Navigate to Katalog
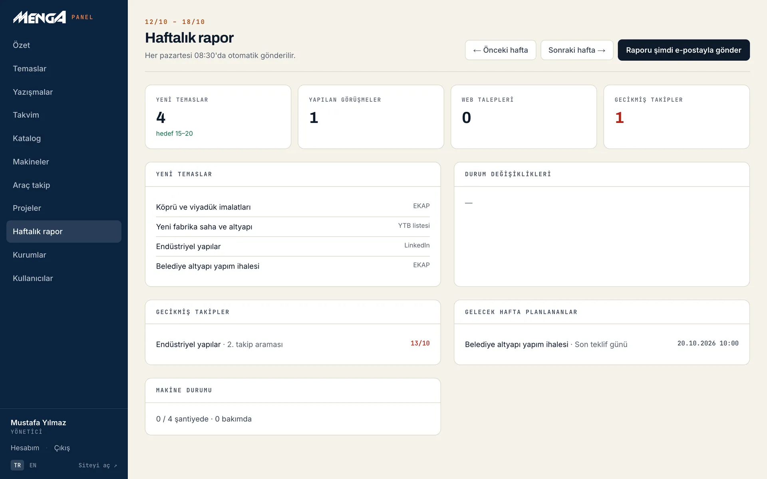 [64, 138]
